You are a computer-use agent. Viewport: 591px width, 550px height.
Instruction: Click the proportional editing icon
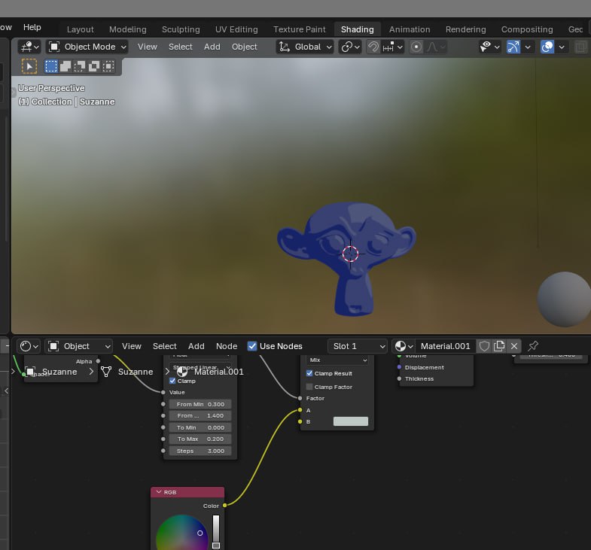click(416, 47)
